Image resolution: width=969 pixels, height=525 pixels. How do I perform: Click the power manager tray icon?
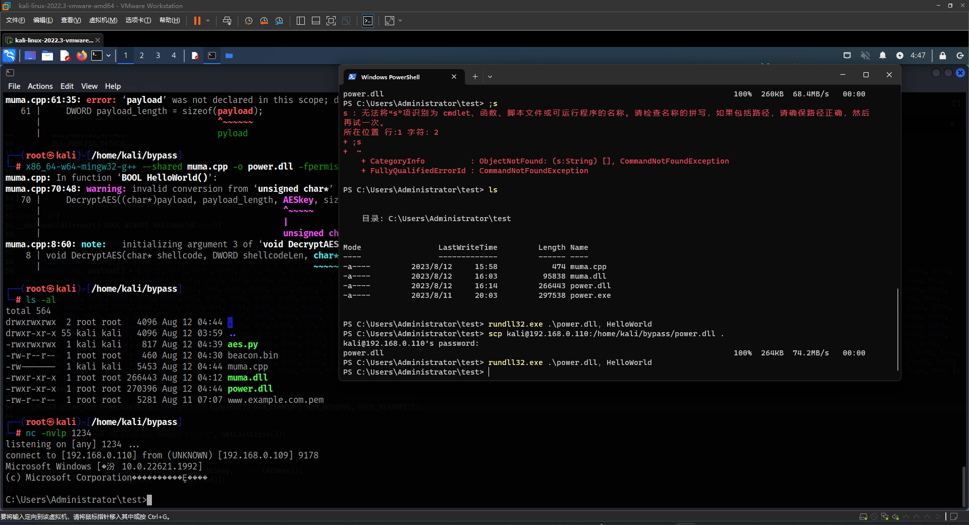tap(900, 56)
